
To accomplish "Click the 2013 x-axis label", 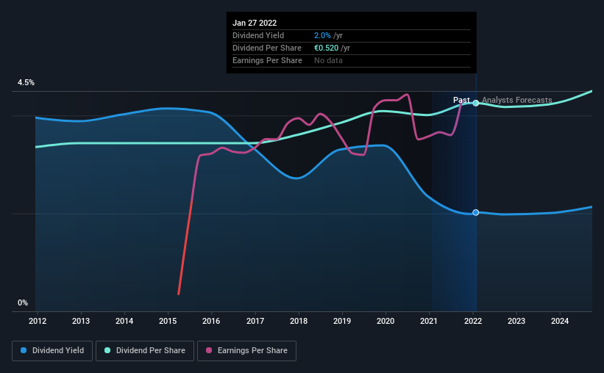I will (x=81, y=321).
